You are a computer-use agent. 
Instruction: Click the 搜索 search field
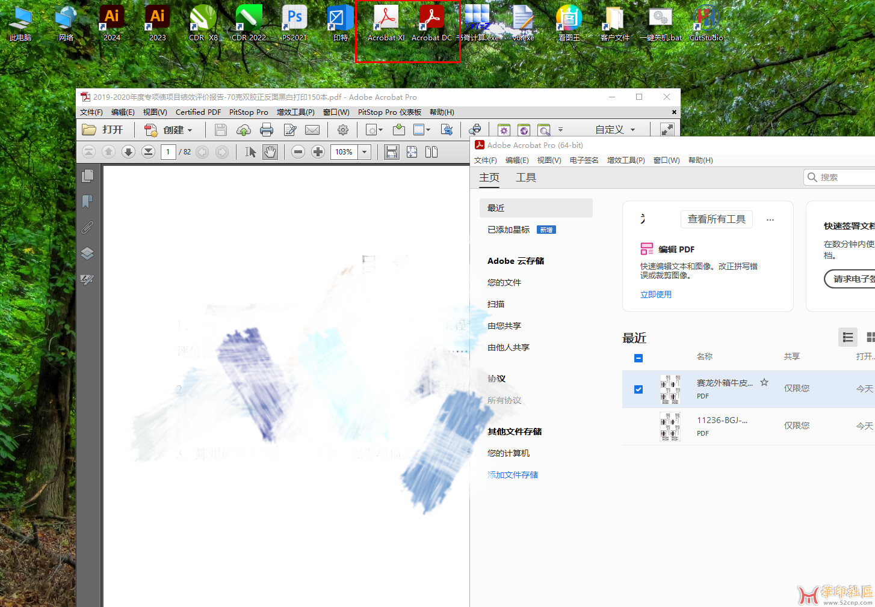[839, 177]
